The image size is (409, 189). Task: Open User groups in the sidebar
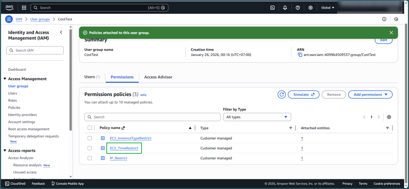point(18,86)
